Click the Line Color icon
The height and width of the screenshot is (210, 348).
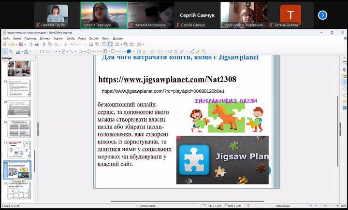point(18,52)
